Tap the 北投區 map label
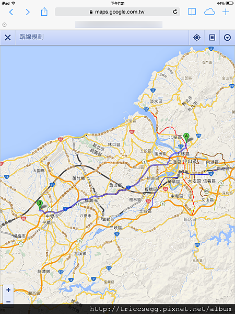The width and height of the screenshot is (235, 314). 175,137
